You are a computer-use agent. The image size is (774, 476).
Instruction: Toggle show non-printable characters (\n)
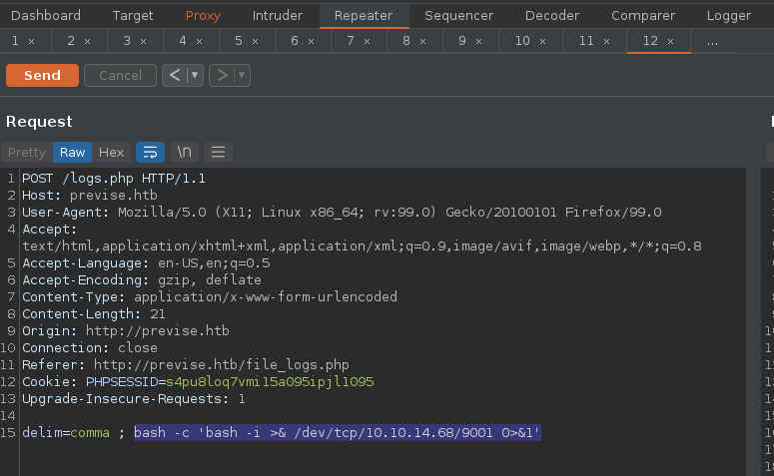(x=184, y=153)
